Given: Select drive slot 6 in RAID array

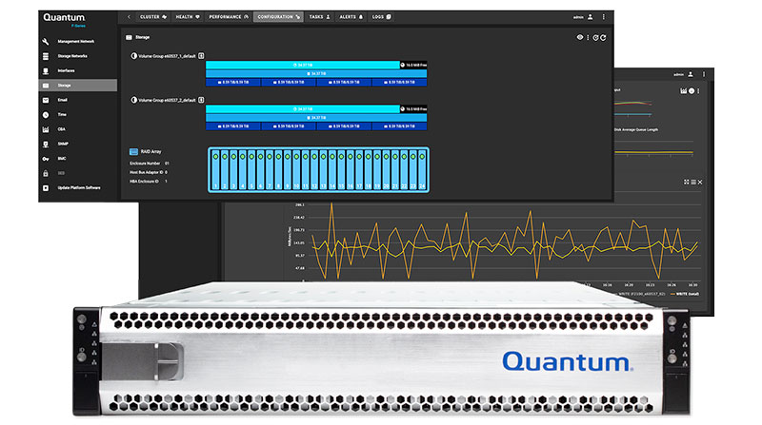Looking at the screenshot, I should click(x=260, y=170).
